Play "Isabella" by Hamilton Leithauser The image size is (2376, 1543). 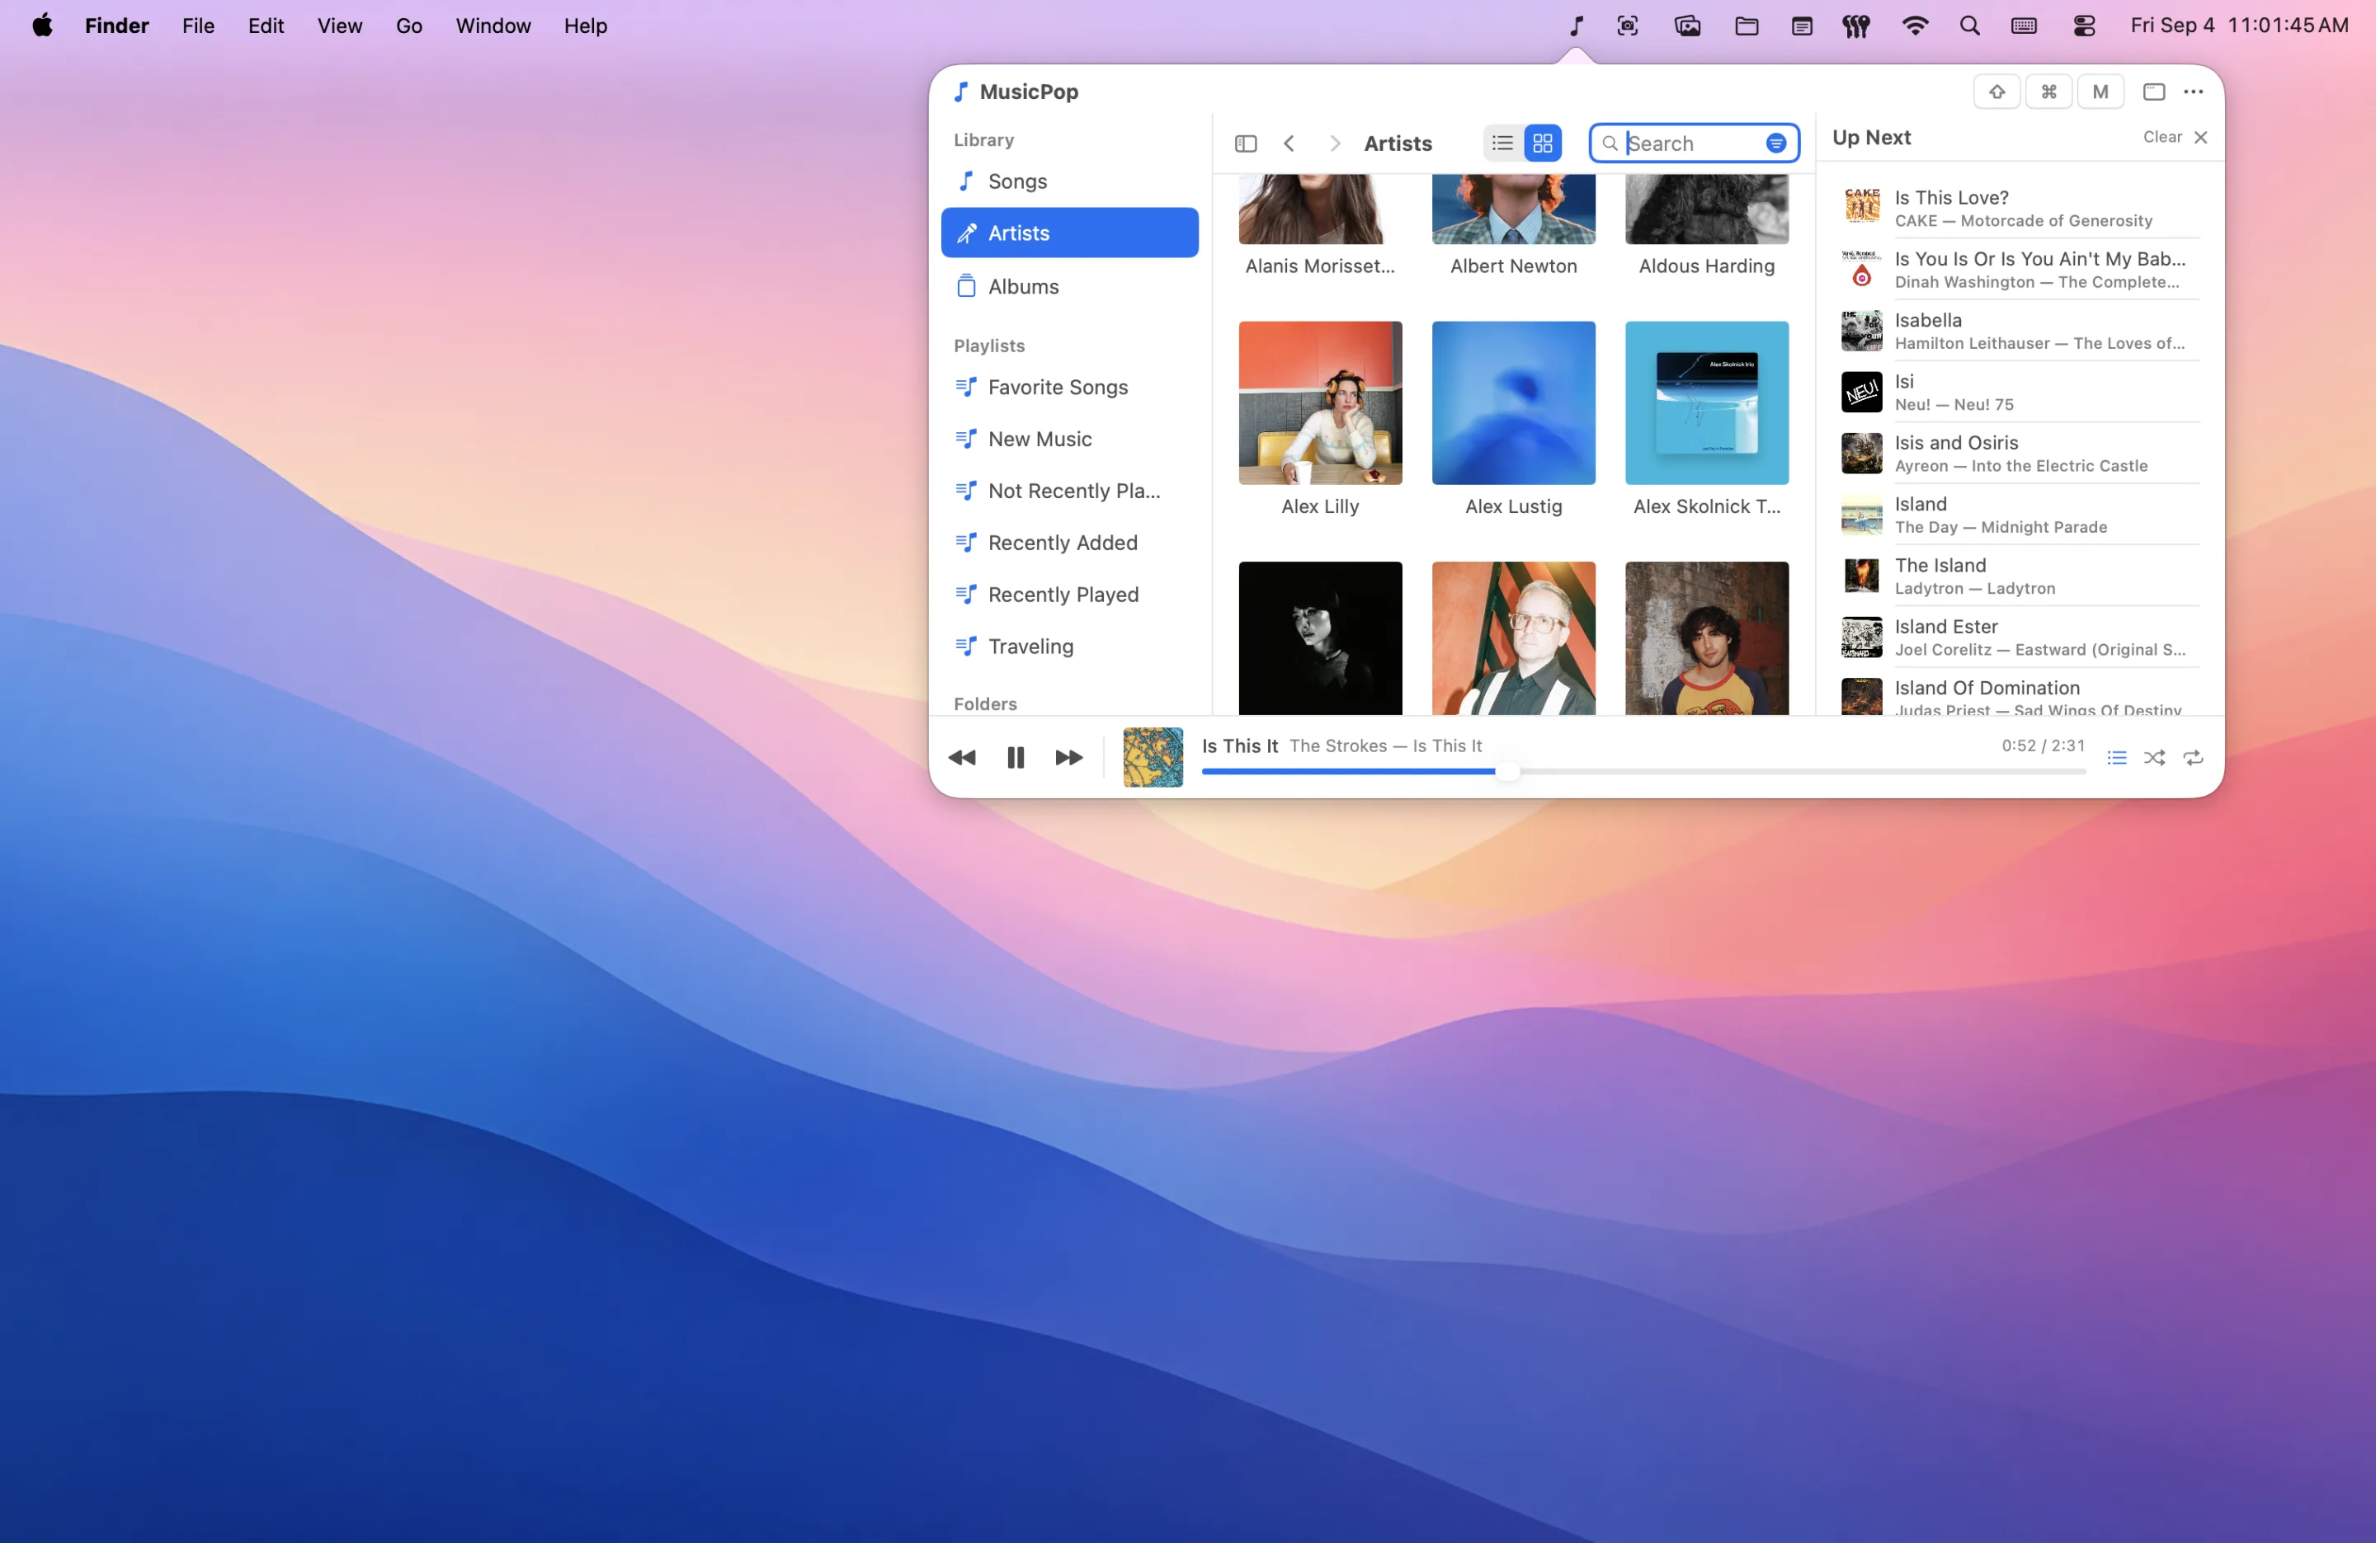click(x=2020, y=331)
